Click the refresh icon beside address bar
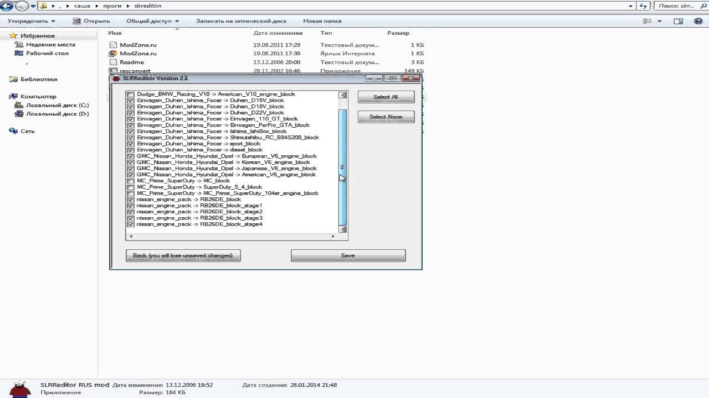709x398 pixels. [x=643, y=6]
